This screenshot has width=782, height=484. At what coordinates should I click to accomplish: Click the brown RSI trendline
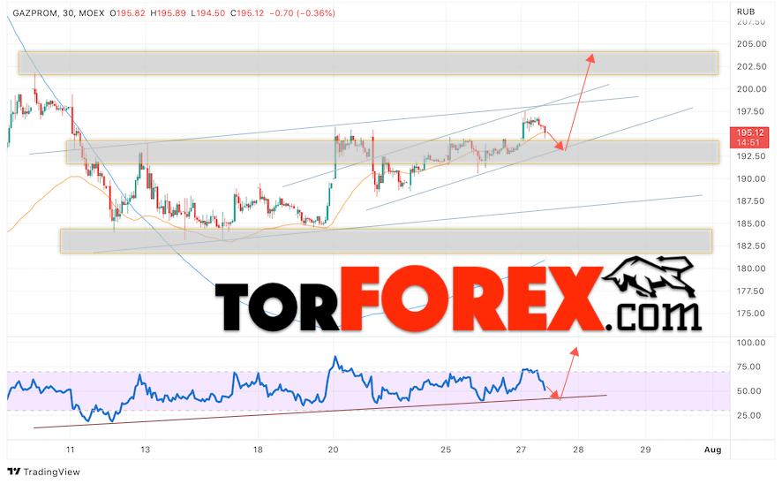(320, 412)
